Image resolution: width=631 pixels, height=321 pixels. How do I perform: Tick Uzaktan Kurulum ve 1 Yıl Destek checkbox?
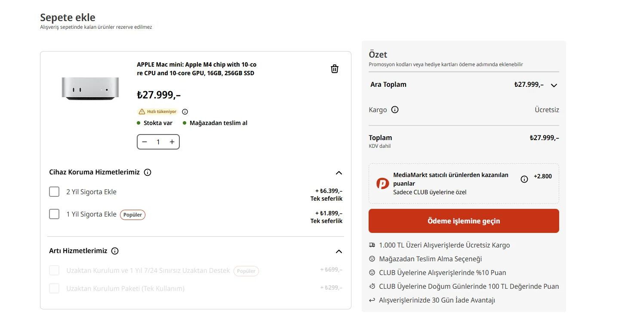pos(54,271)
